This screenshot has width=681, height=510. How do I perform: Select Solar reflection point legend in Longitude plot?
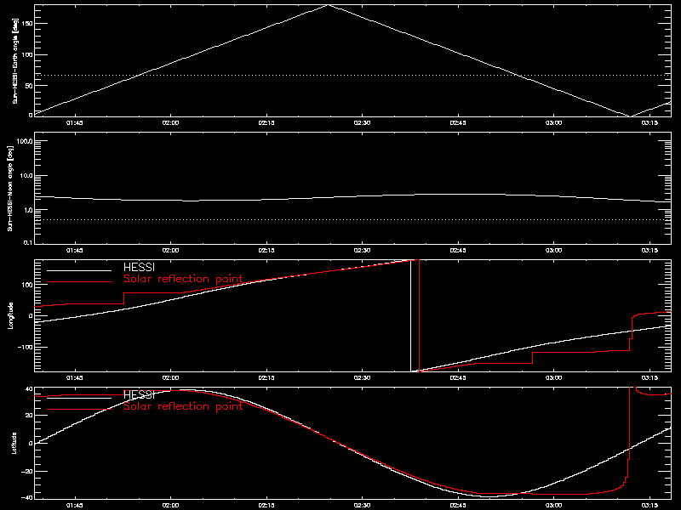pos(183,279)
